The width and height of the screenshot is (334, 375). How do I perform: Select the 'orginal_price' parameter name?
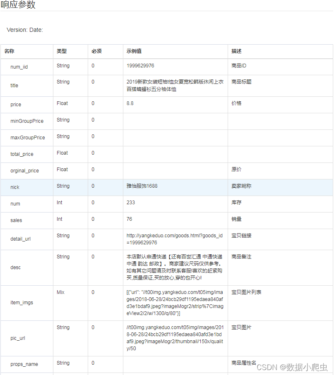click(25, 171)
